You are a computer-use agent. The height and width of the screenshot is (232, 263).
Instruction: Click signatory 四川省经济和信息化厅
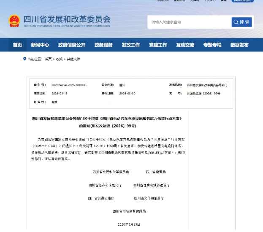pos(105,185)
